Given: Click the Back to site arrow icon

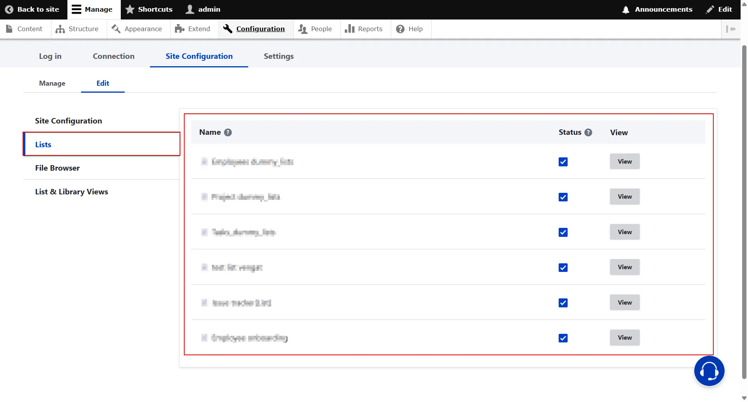Looking at the screenshot, I should 9,9.
